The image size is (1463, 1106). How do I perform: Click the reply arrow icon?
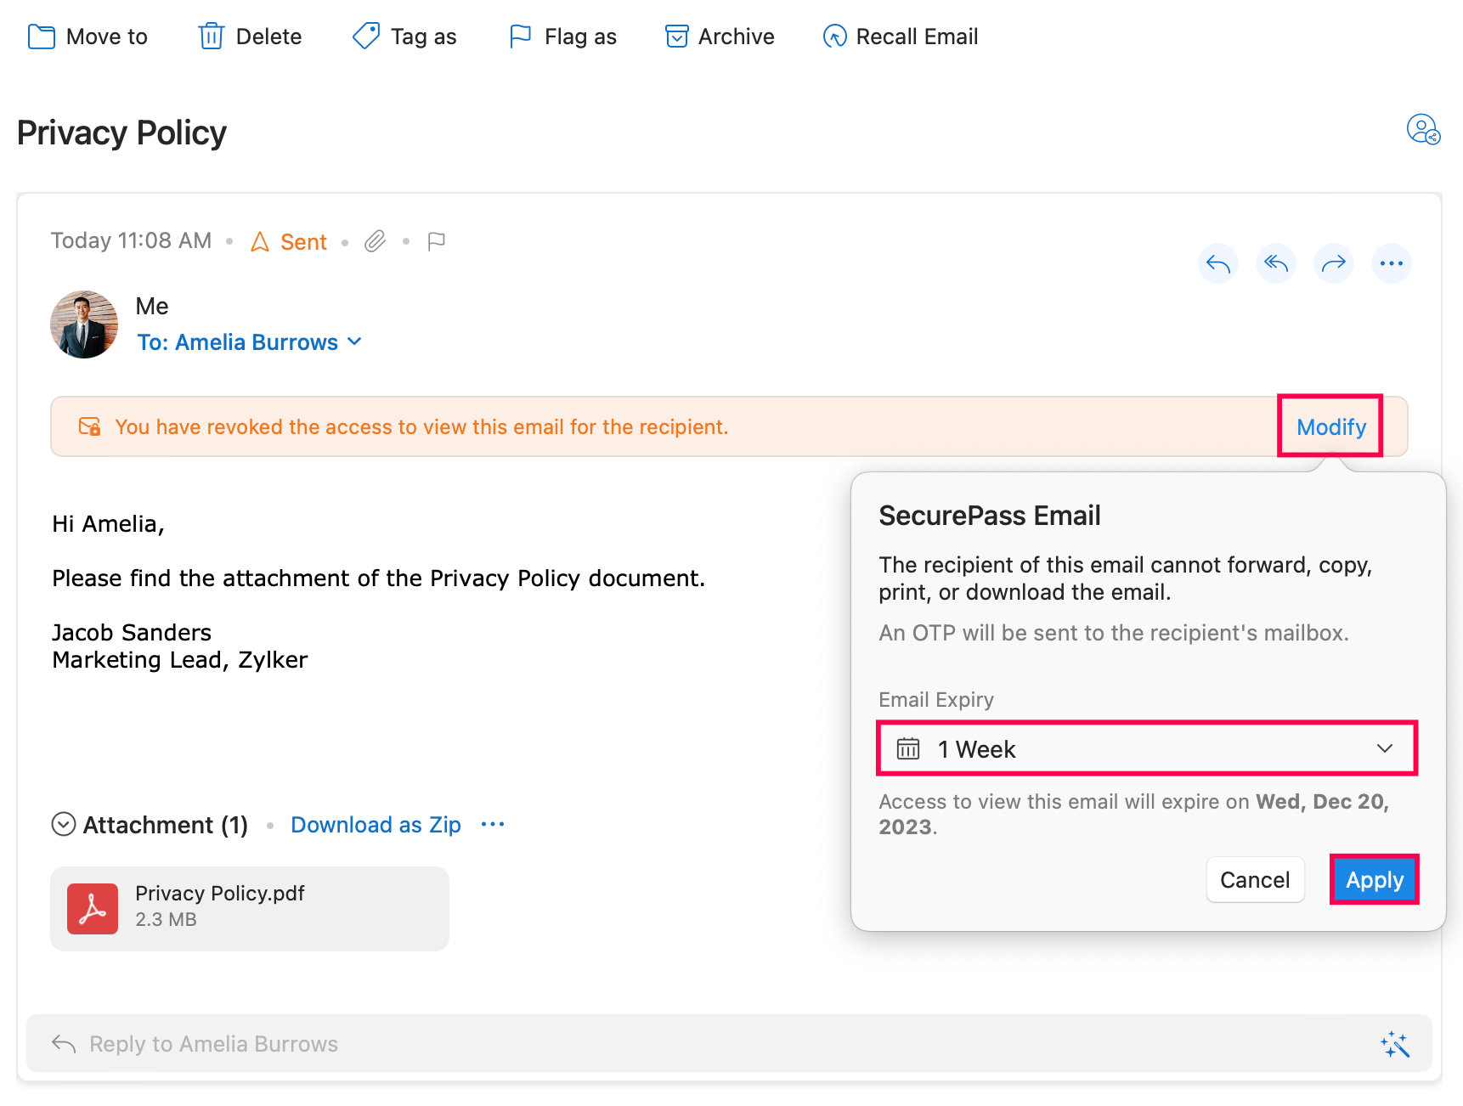[x=1217, y=263]
